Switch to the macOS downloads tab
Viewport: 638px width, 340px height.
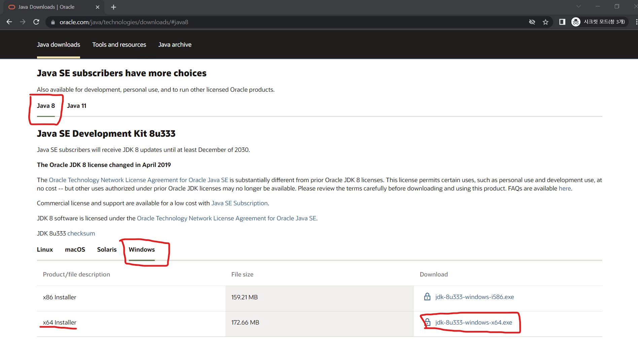click(x=75, y=250)
